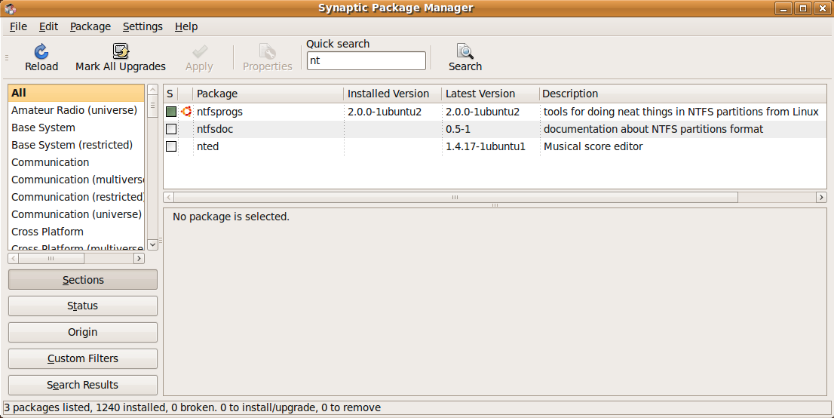Focus the Quick search input field
This screenshot has width=834, height=418.
(366, 60)
